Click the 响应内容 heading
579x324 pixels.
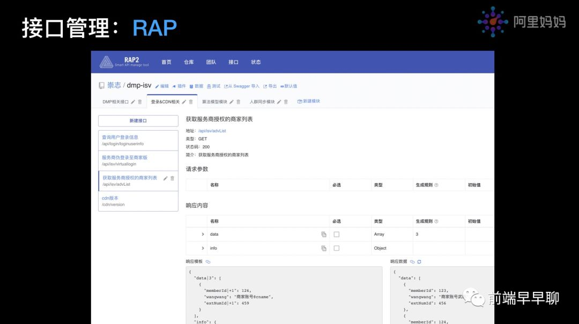pyautogui.click(x=197, y=206)
